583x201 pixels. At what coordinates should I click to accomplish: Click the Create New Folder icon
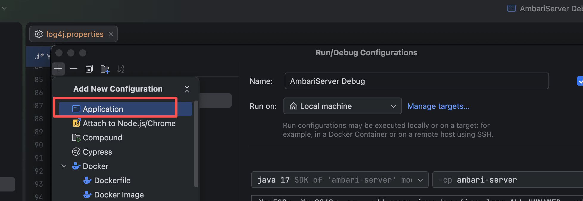tap(105, 69)
